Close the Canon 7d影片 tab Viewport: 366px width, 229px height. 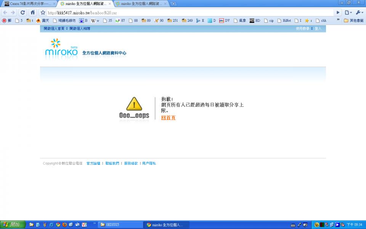(54, 4)
